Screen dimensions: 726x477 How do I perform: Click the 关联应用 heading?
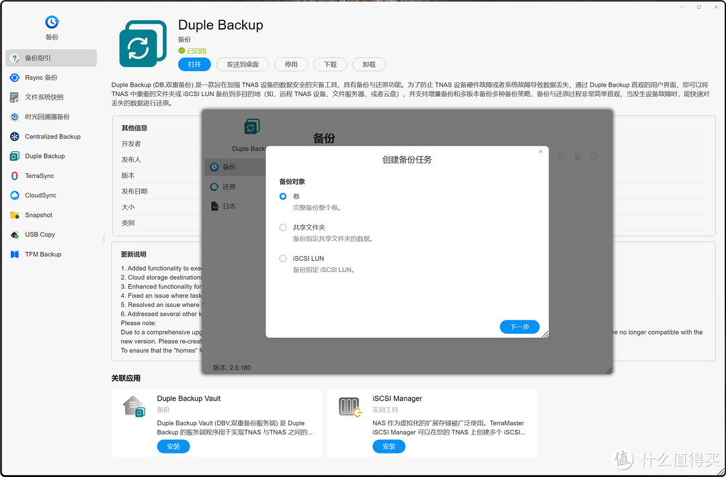pyautogui.click(x=126, y=378)
